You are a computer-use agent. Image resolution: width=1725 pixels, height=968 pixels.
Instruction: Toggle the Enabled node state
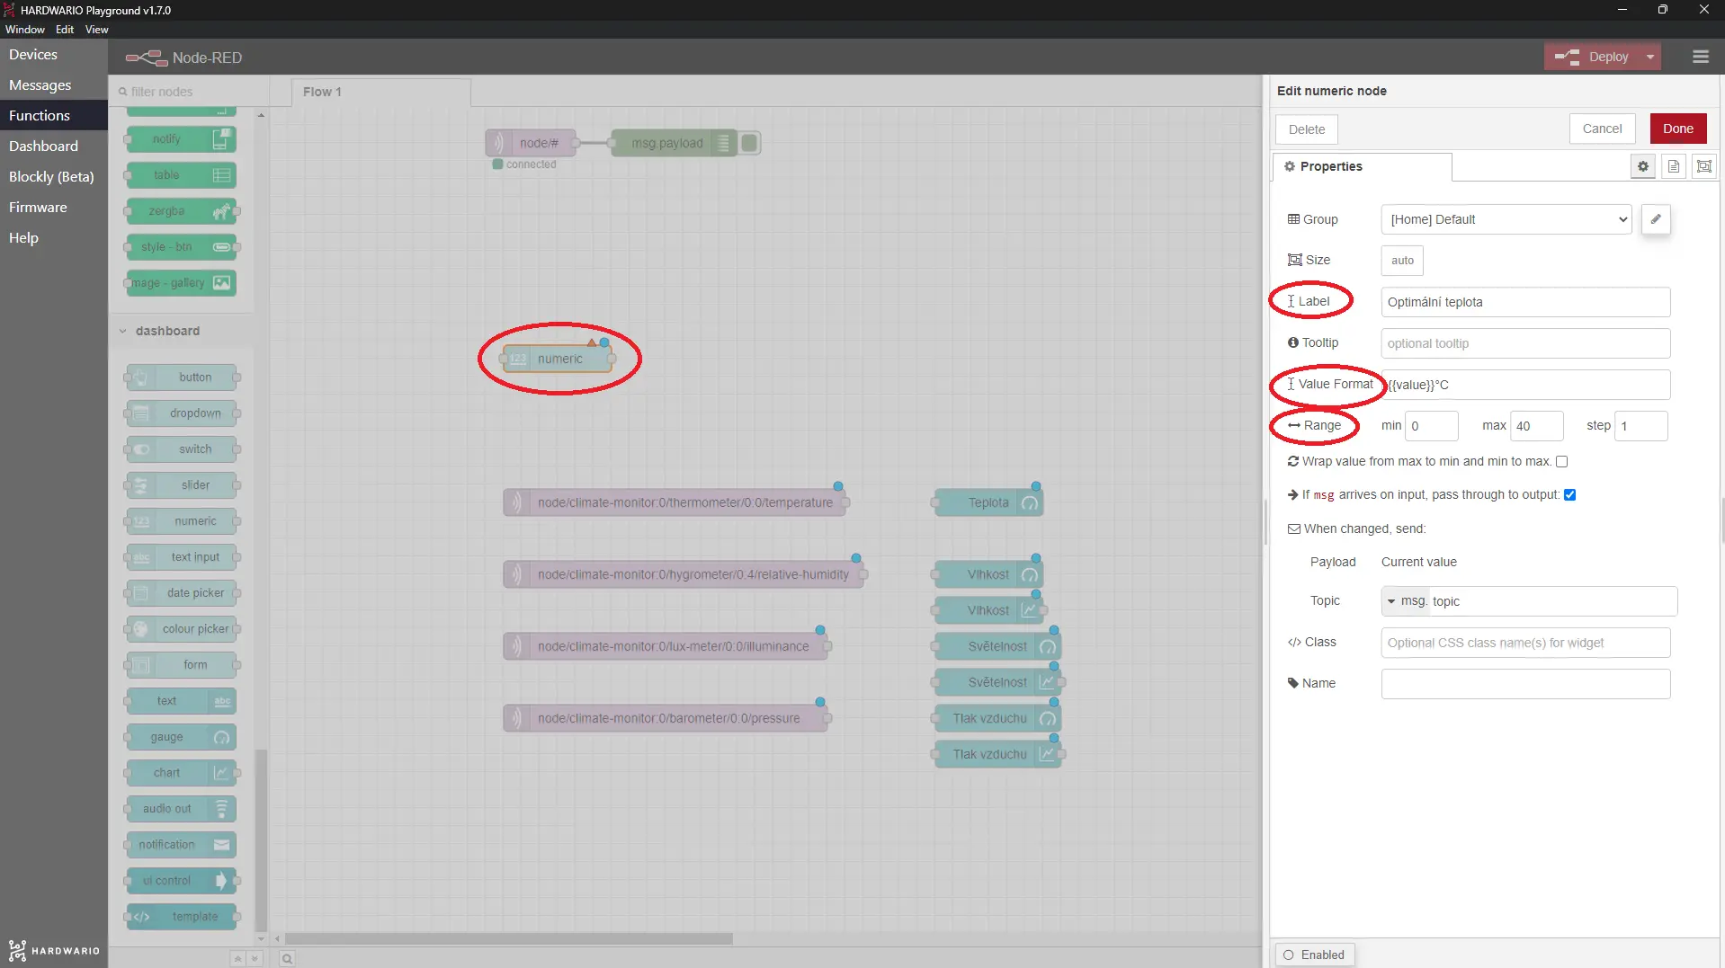1314,955
